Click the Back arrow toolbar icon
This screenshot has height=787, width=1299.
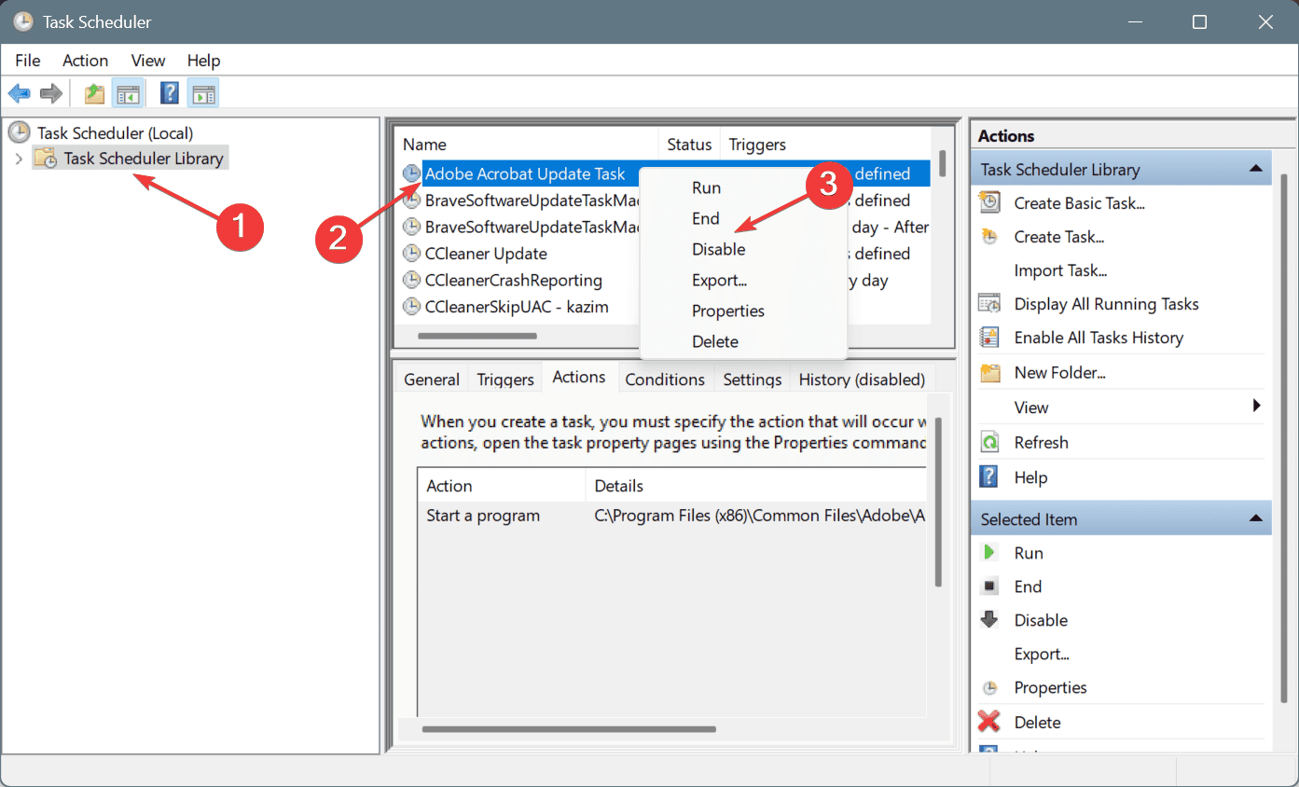[x=20, y=93]
